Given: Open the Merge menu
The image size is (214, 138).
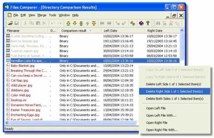Looking at the screenshot, I should (42, 15).
